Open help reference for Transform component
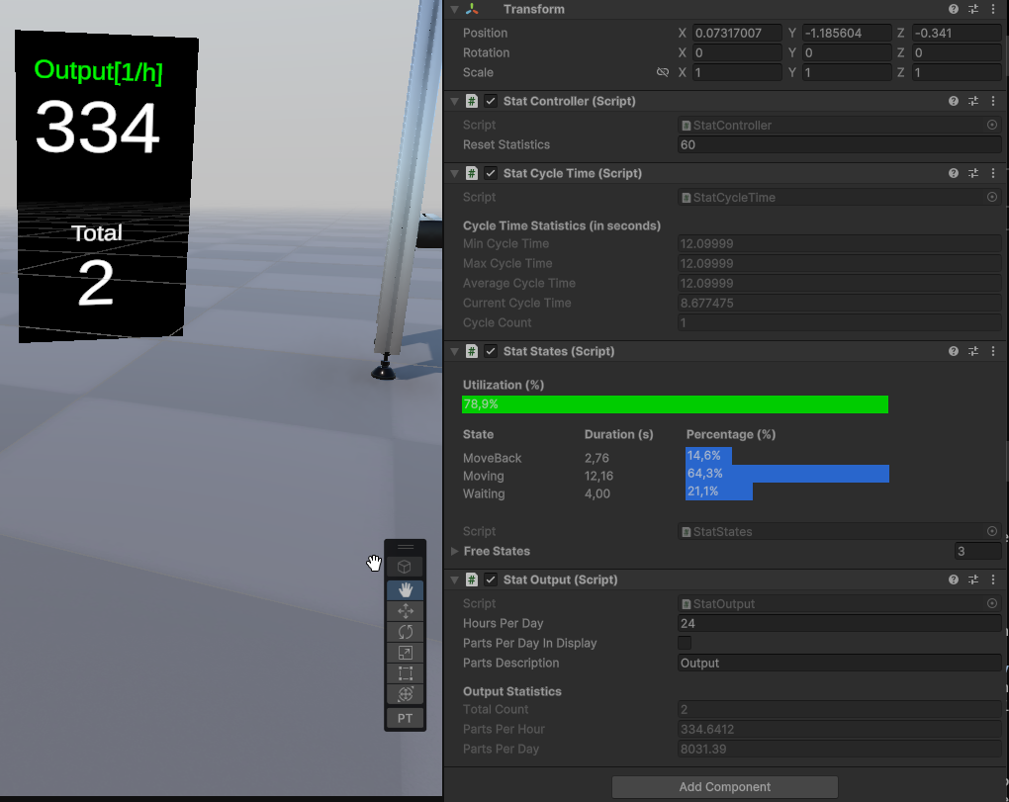 [954, 9]
